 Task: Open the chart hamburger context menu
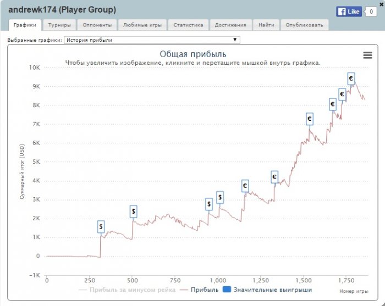tap(367, 54)
